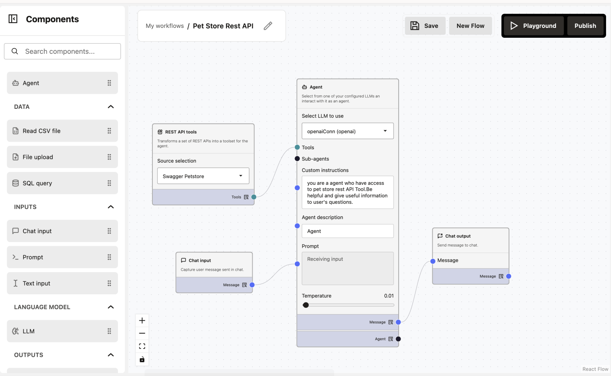Click the Message inspect icon on the Agent node

(x=390, y=322)
